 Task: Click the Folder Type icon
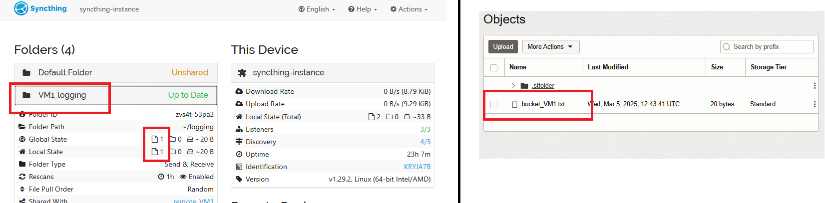(x=22, y=164)
